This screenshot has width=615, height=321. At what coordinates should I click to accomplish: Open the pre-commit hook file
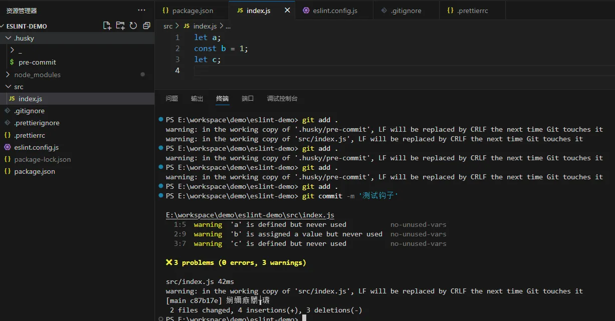coord(37,63)
